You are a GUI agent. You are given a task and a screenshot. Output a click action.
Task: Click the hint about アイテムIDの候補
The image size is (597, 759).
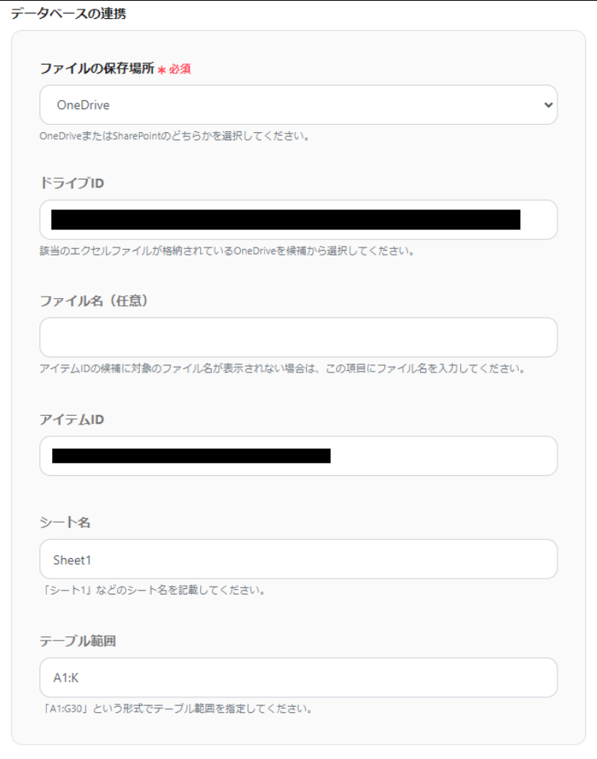click(x=282, y=368)
